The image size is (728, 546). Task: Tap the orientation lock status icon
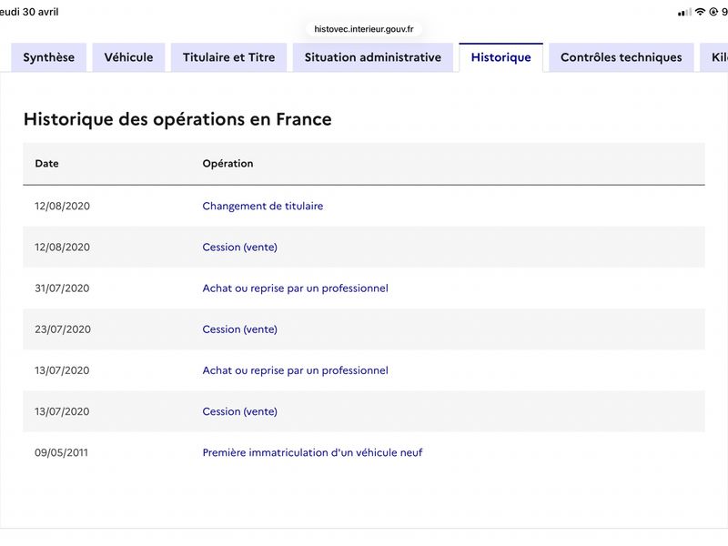point(713,12)
